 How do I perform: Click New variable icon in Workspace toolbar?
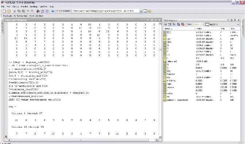165,24
